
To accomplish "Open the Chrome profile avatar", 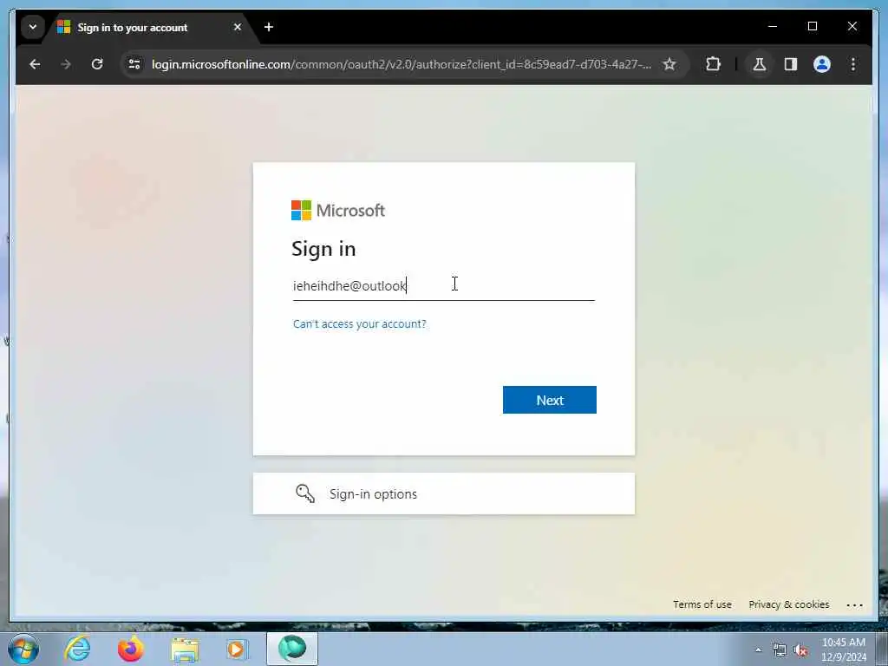I will pos(822,64).
